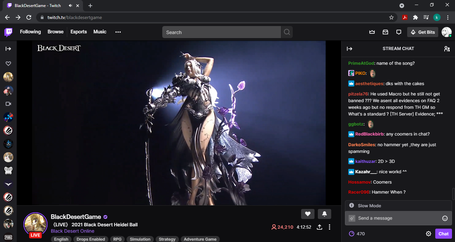The width and height of the screenshot is (455, 242).
Task: Open stream options three-dot menu
Action: pos(330,227)
